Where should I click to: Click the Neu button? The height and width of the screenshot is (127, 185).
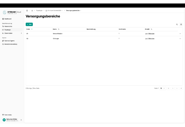tap(29, 24)
